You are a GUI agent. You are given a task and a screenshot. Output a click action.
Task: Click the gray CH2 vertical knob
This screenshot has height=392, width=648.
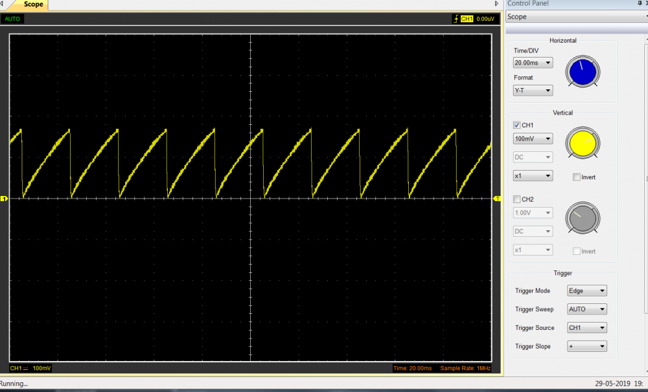(583, 217)
